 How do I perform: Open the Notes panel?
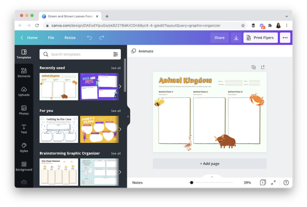[137, 182]
